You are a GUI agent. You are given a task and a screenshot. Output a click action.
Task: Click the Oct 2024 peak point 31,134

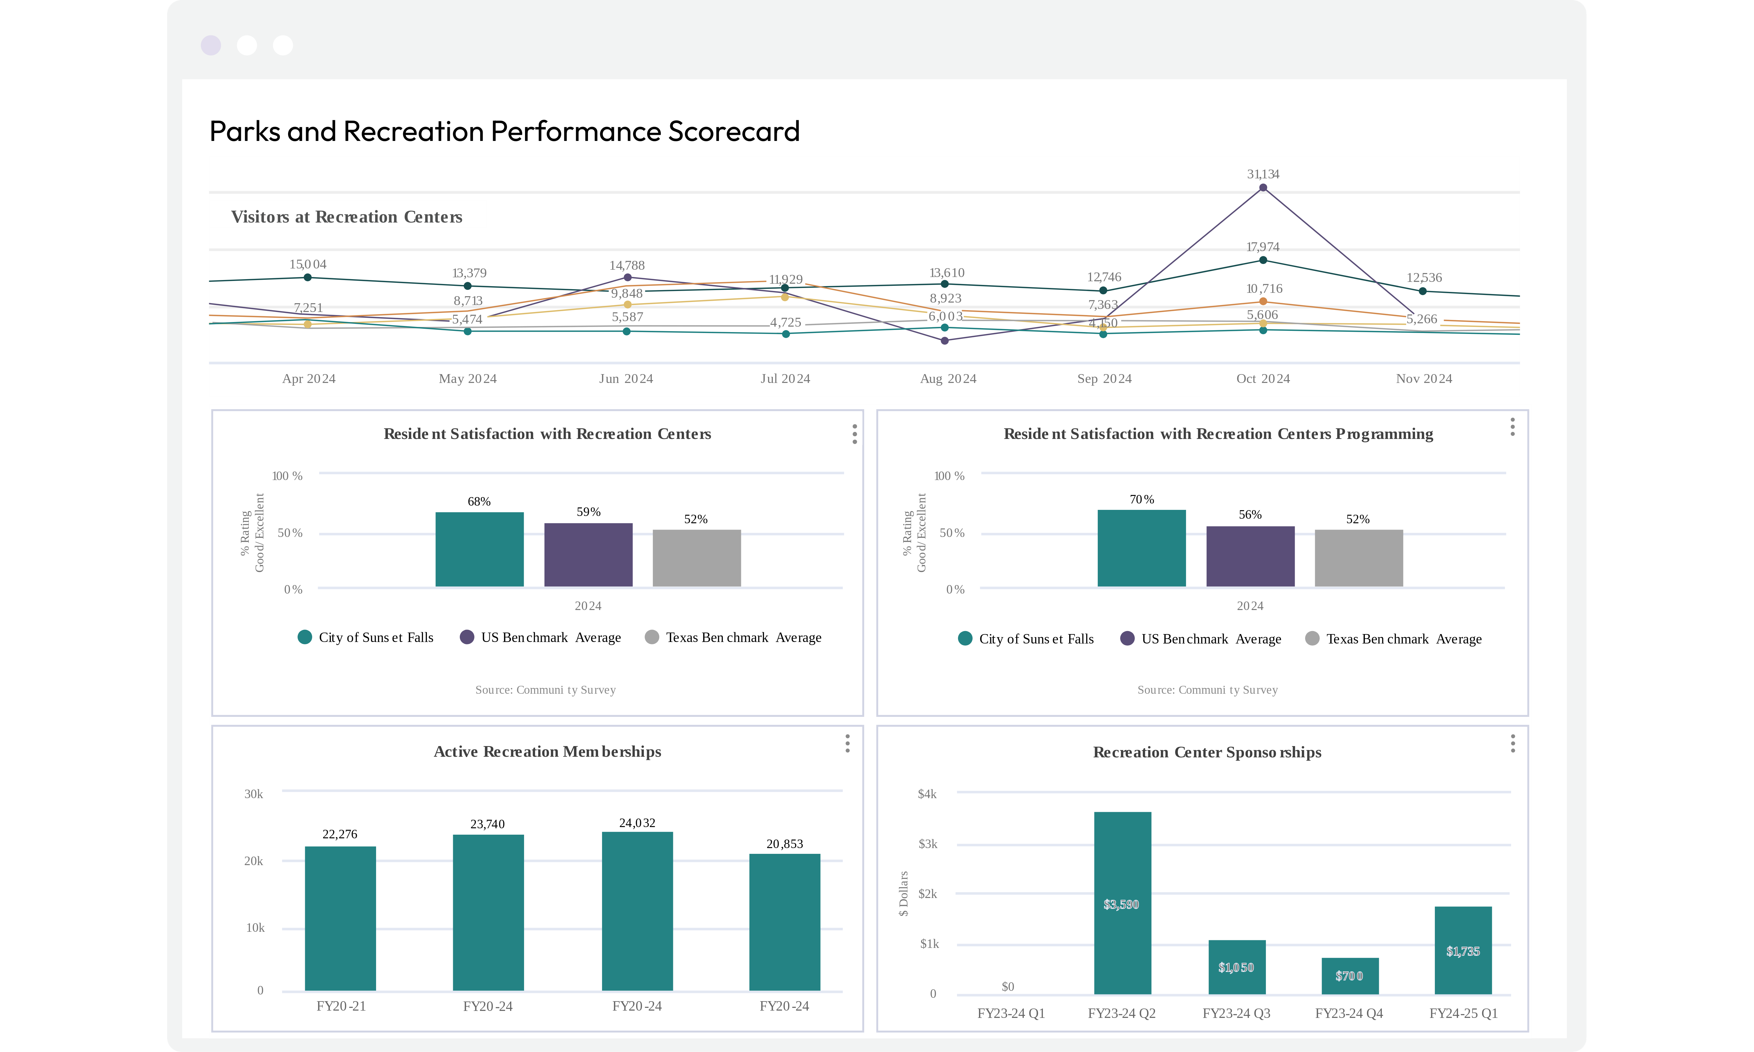point(1263,188)
